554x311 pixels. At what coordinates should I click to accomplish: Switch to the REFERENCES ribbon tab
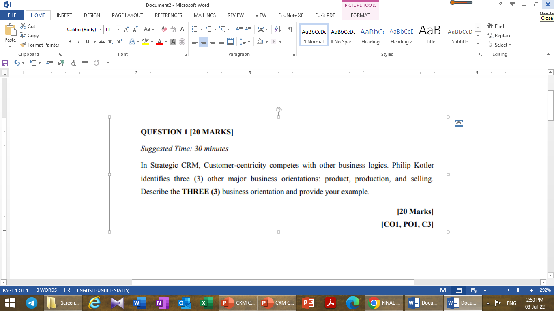tap(168, 15)
